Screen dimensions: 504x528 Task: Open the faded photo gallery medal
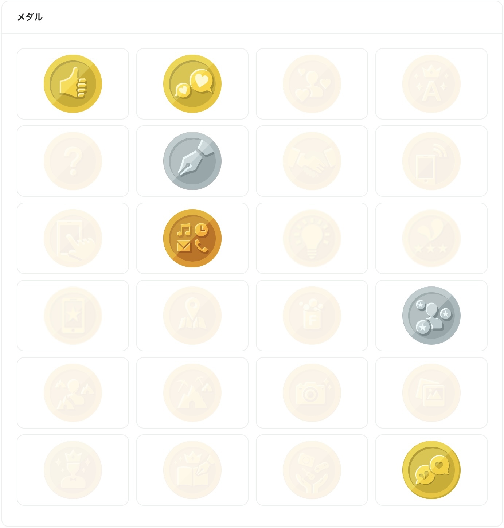pos(431,393)
